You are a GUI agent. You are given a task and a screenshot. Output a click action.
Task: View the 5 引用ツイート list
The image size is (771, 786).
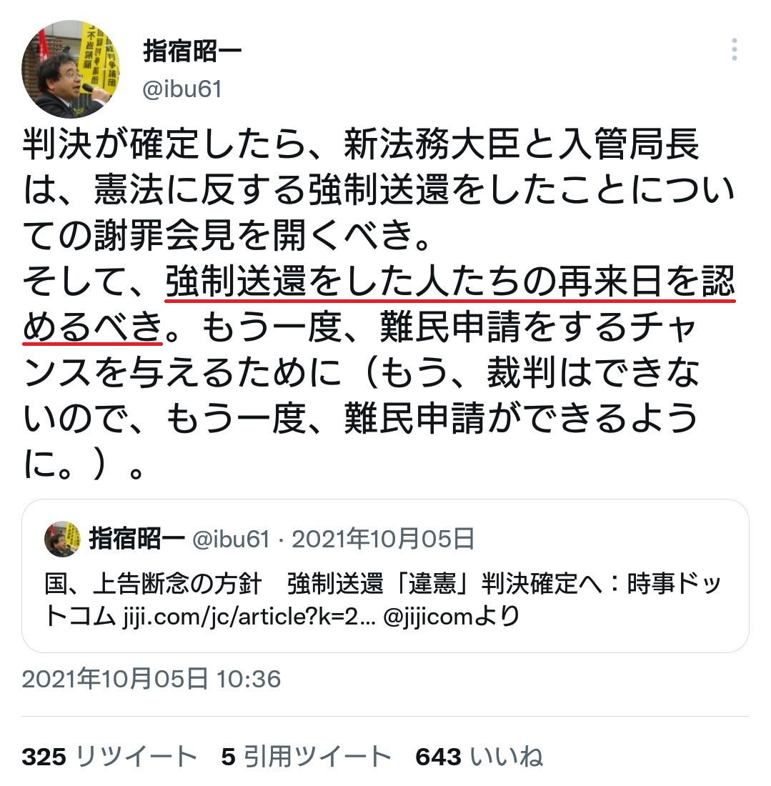pos(307,757)
